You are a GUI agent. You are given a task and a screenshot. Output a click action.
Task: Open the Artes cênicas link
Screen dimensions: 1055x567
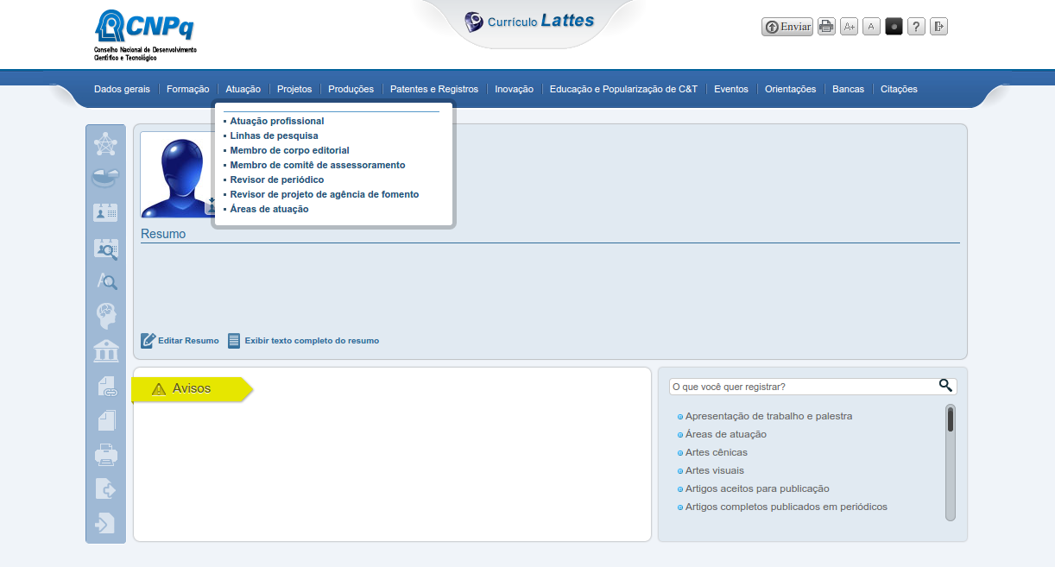pos(717,452)
